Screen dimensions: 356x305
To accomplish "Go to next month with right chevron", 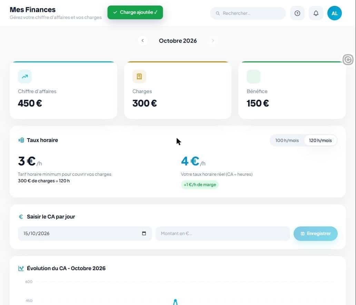I will click(213, 41).
